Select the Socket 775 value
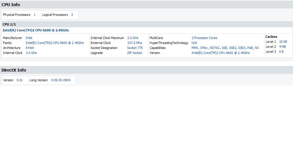The width and height of the screenshot is (293, 154). (x=135, y=48)
